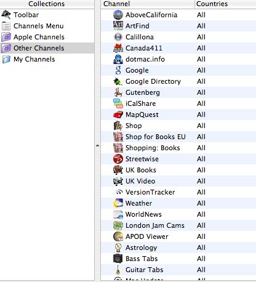256x282 pixels.
Task: Click the AboveCalifornia channel icon
Action: pyautogui.click(x=118, y=15)
